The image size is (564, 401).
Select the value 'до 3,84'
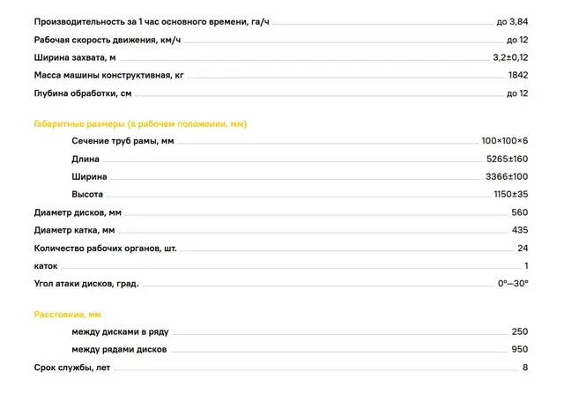[512, 21]
